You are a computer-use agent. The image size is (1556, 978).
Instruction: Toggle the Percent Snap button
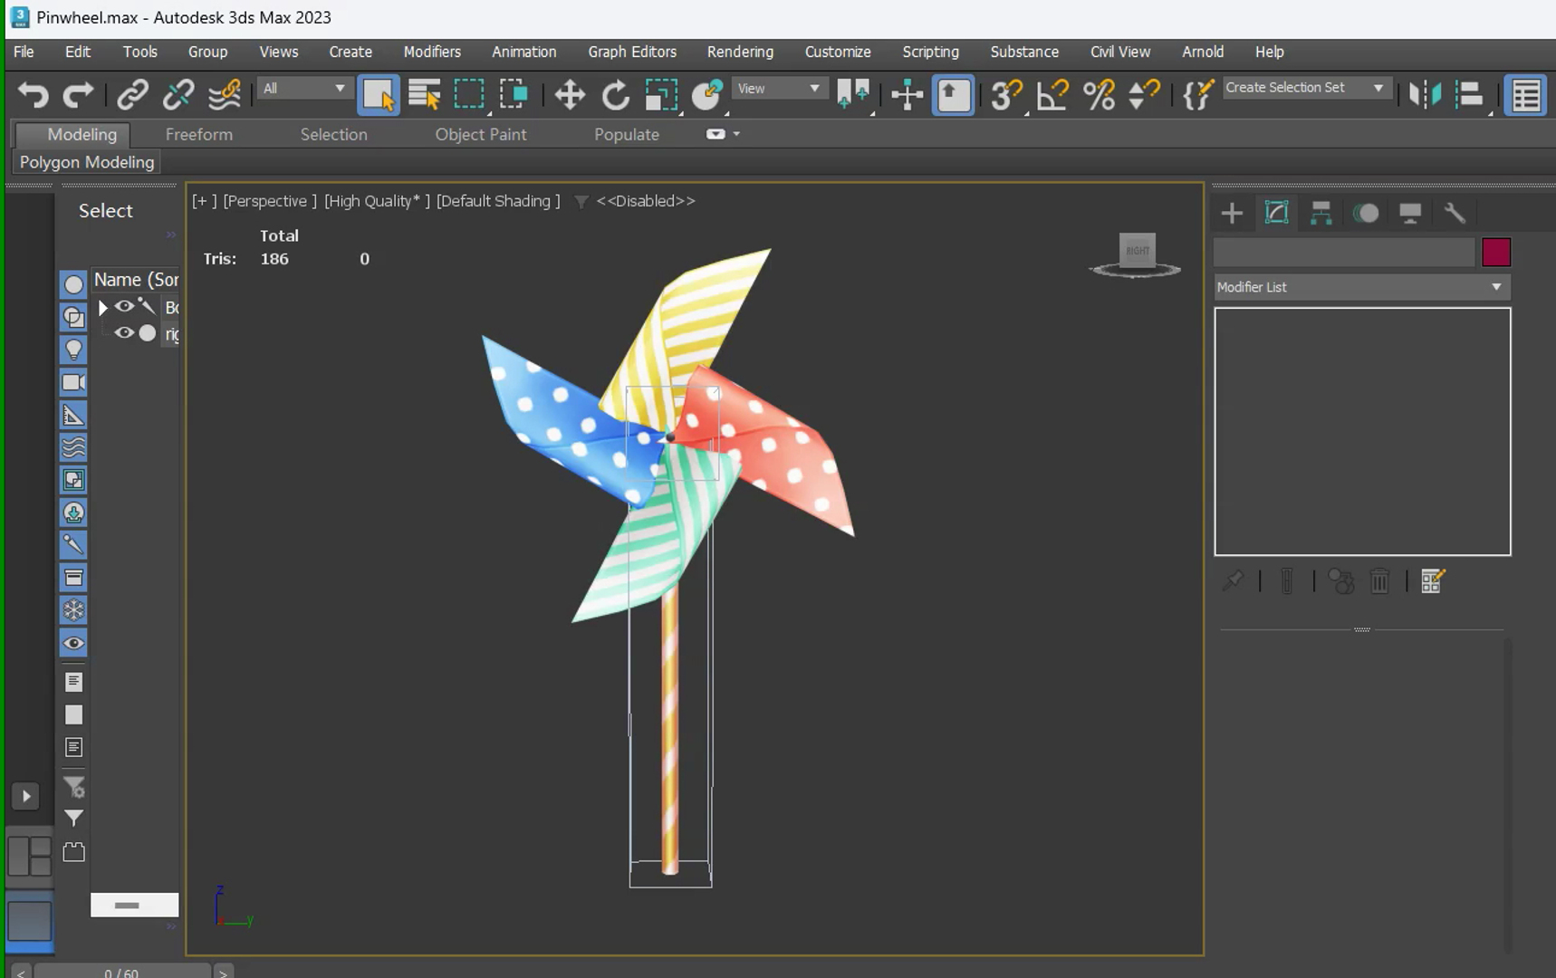[x=1099, y=94]
